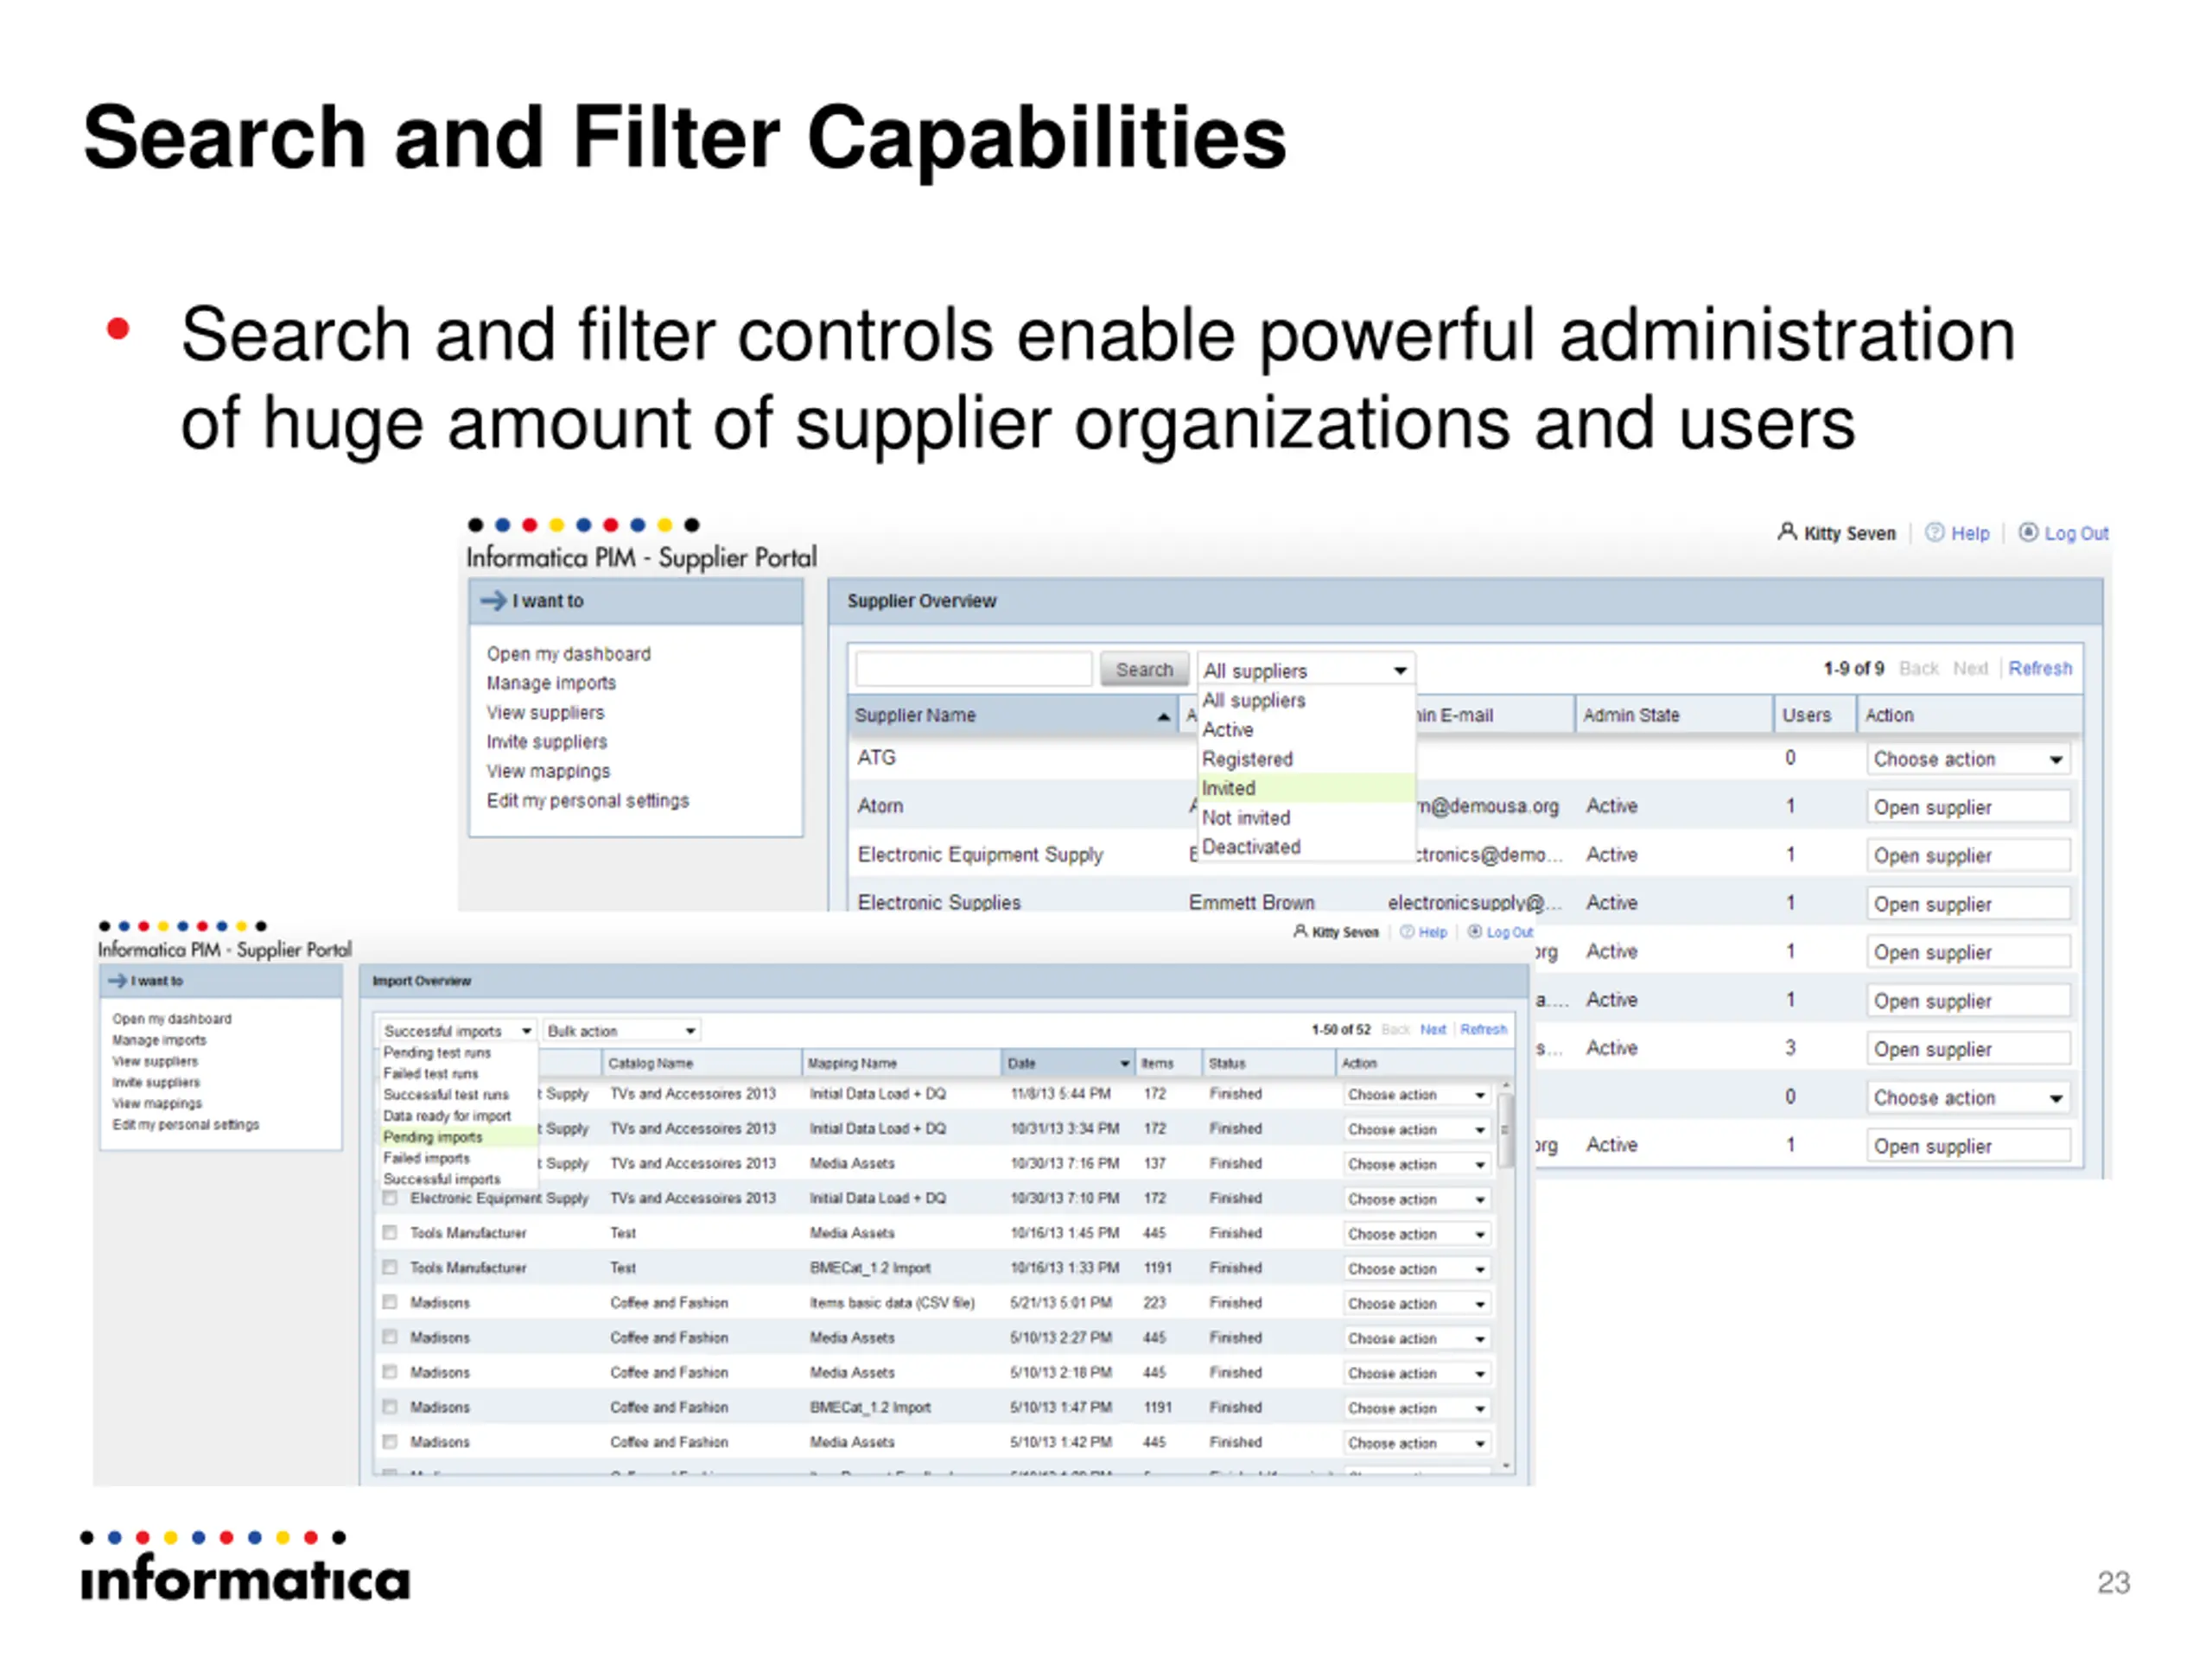2212x1659 pixels.
Task: Select Not invited in supplier filter list
Action: pyautogui.click(x=1306, y=817)
